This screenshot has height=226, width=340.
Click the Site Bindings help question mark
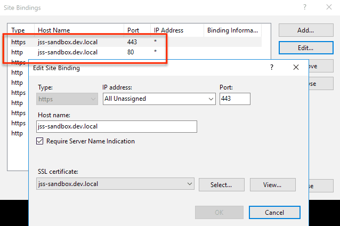[x=305, y=7]
